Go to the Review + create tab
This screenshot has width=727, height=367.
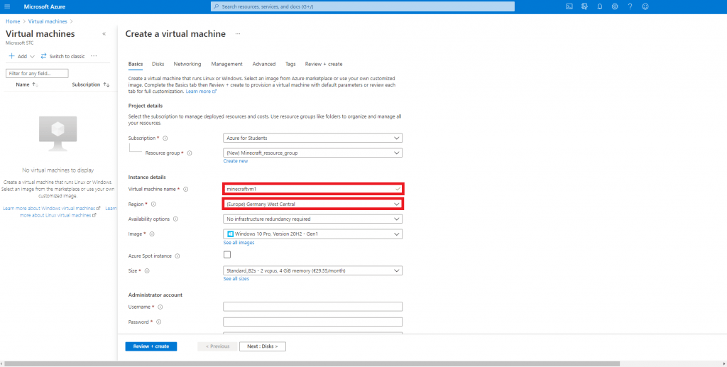click(x=323, y=64)
